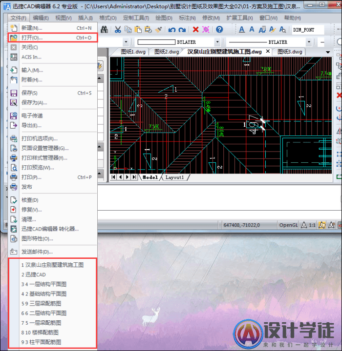Image resolution: width=342 pixels, height=351 pixels.
Task: Open the layer dropdown arrow beside menu
Action: (126, 42)
